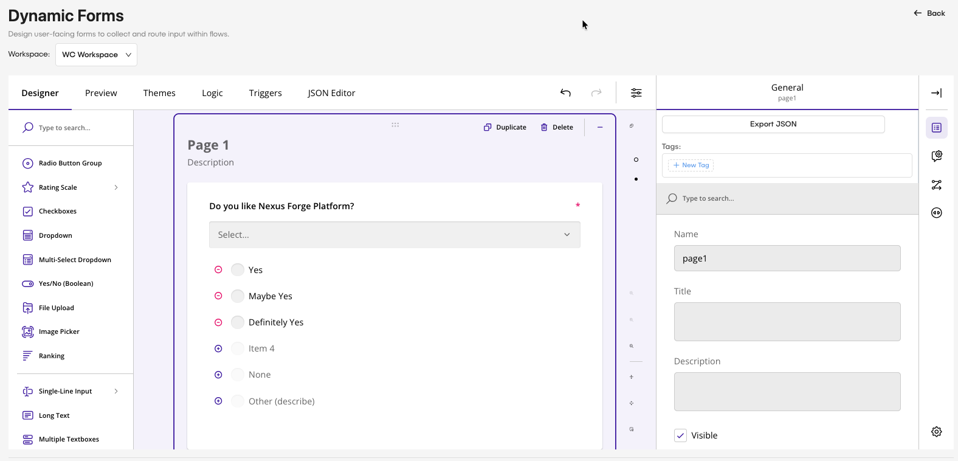The height and width of the screenshot is (461, 958).
Task: Open the JSON Editor tab
Action: tap(331, 93)
